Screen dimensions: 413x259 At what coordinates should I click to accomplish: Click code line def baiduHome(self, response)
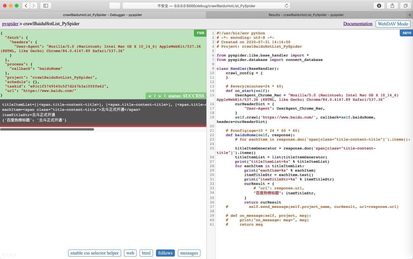[260, 135]
